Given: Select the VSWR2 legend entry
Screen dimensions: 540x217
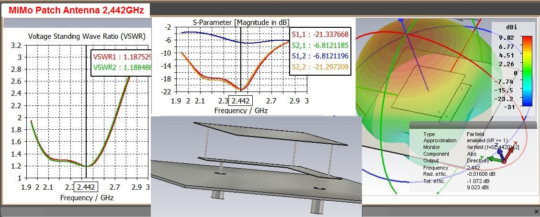Looking at the screenshot, I should (x=122, y=68).
